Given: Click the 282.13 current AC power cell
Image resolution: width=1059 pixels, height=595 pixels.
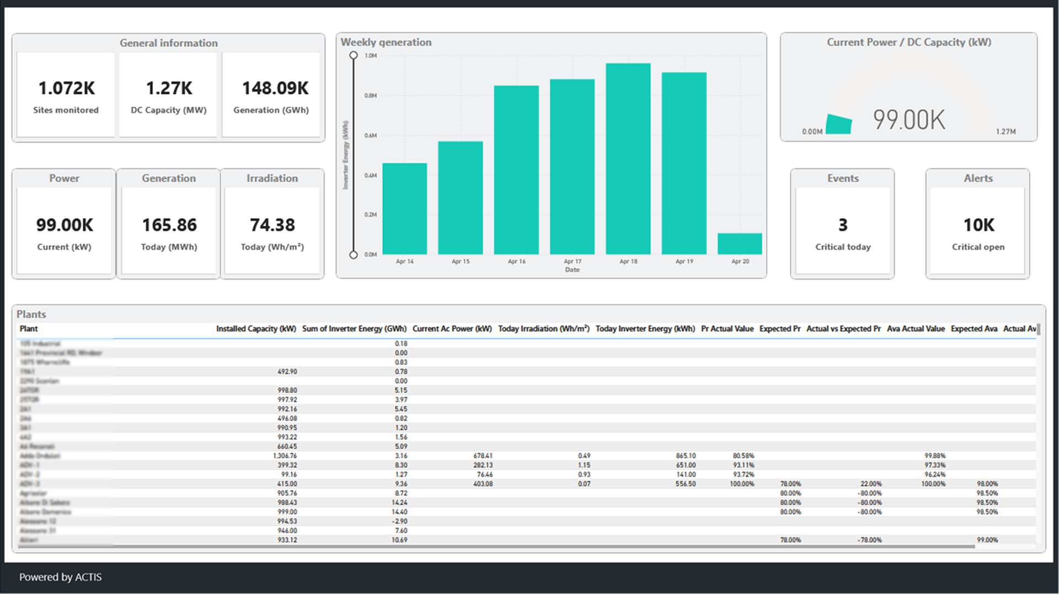Looking at the screenshot, I should click(483, 466).
